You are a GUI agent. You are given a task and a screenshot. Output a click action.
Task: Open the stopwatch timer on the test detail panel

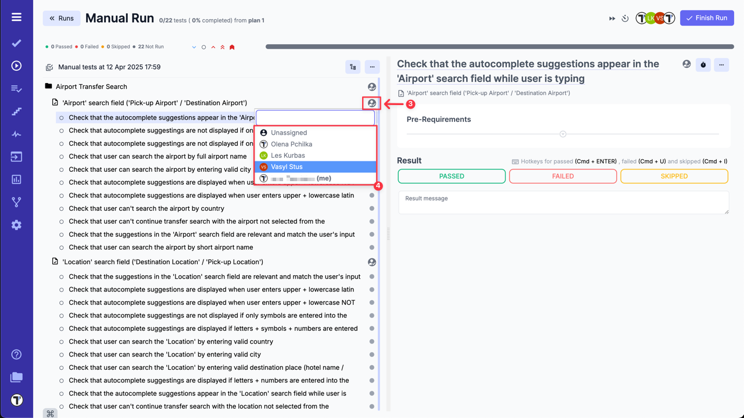click(x=703, y=64)
